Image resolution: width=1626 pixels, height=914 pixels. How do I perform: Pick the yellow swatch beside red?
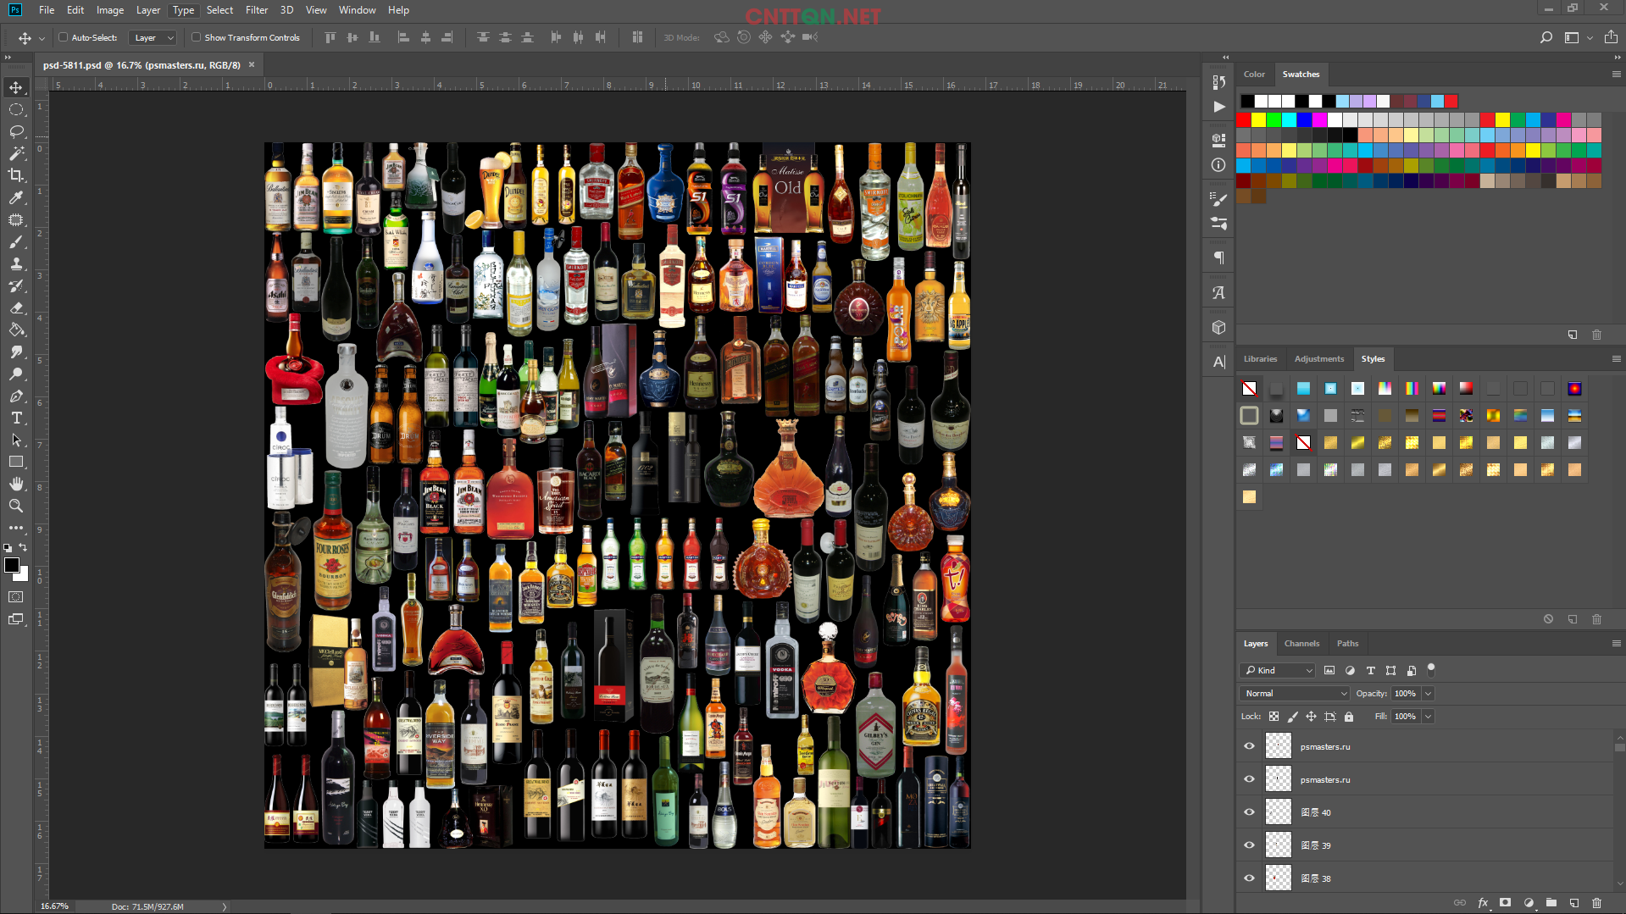coord(1258,119)
